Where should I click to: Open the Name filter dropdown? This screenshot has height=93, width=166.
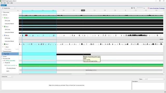pos(143,79)
